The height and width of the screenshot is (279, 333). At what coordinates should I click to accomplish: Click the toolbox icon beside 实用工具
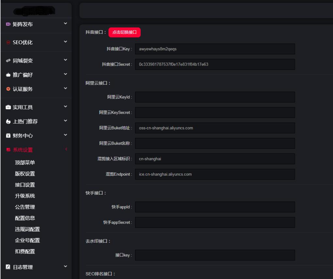pos(8,107)
